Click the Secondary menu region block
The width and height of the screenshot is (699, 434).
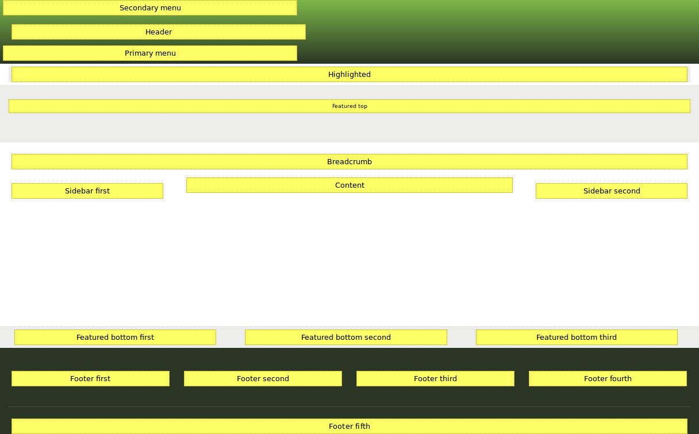click(150, 8)
